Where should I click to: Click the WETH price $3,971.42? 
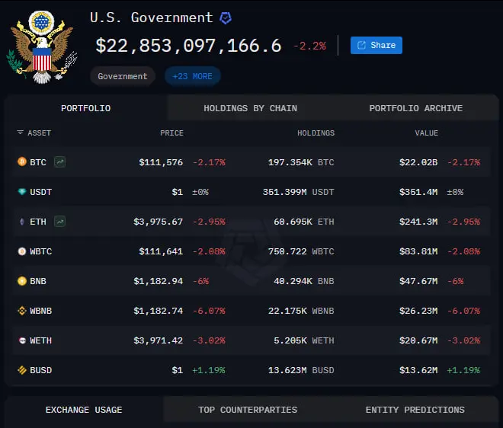click(x=159, y=340)
